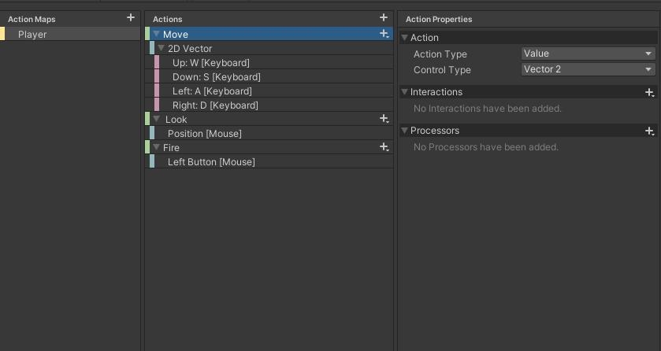The image size is (661, 351).
Task: Select the Left Button [Mouse] binding
Action: point(271,161)
